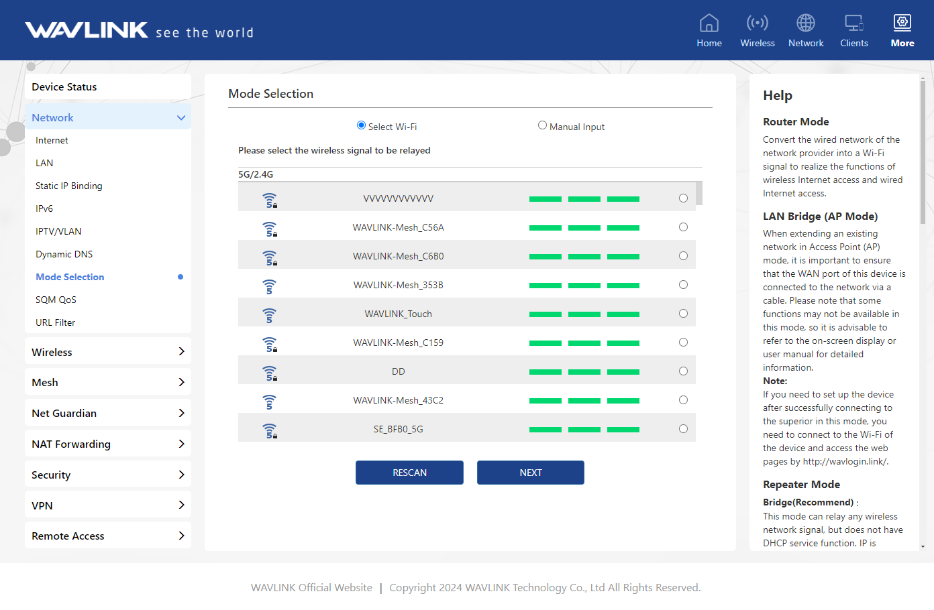This screenshot has width=934, height=610.
Task: Open the Home icon in header
Action: (709, 23)
